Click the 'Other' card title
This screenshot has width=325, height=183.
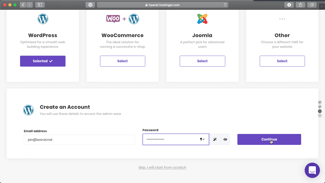[x=282, y=35]
